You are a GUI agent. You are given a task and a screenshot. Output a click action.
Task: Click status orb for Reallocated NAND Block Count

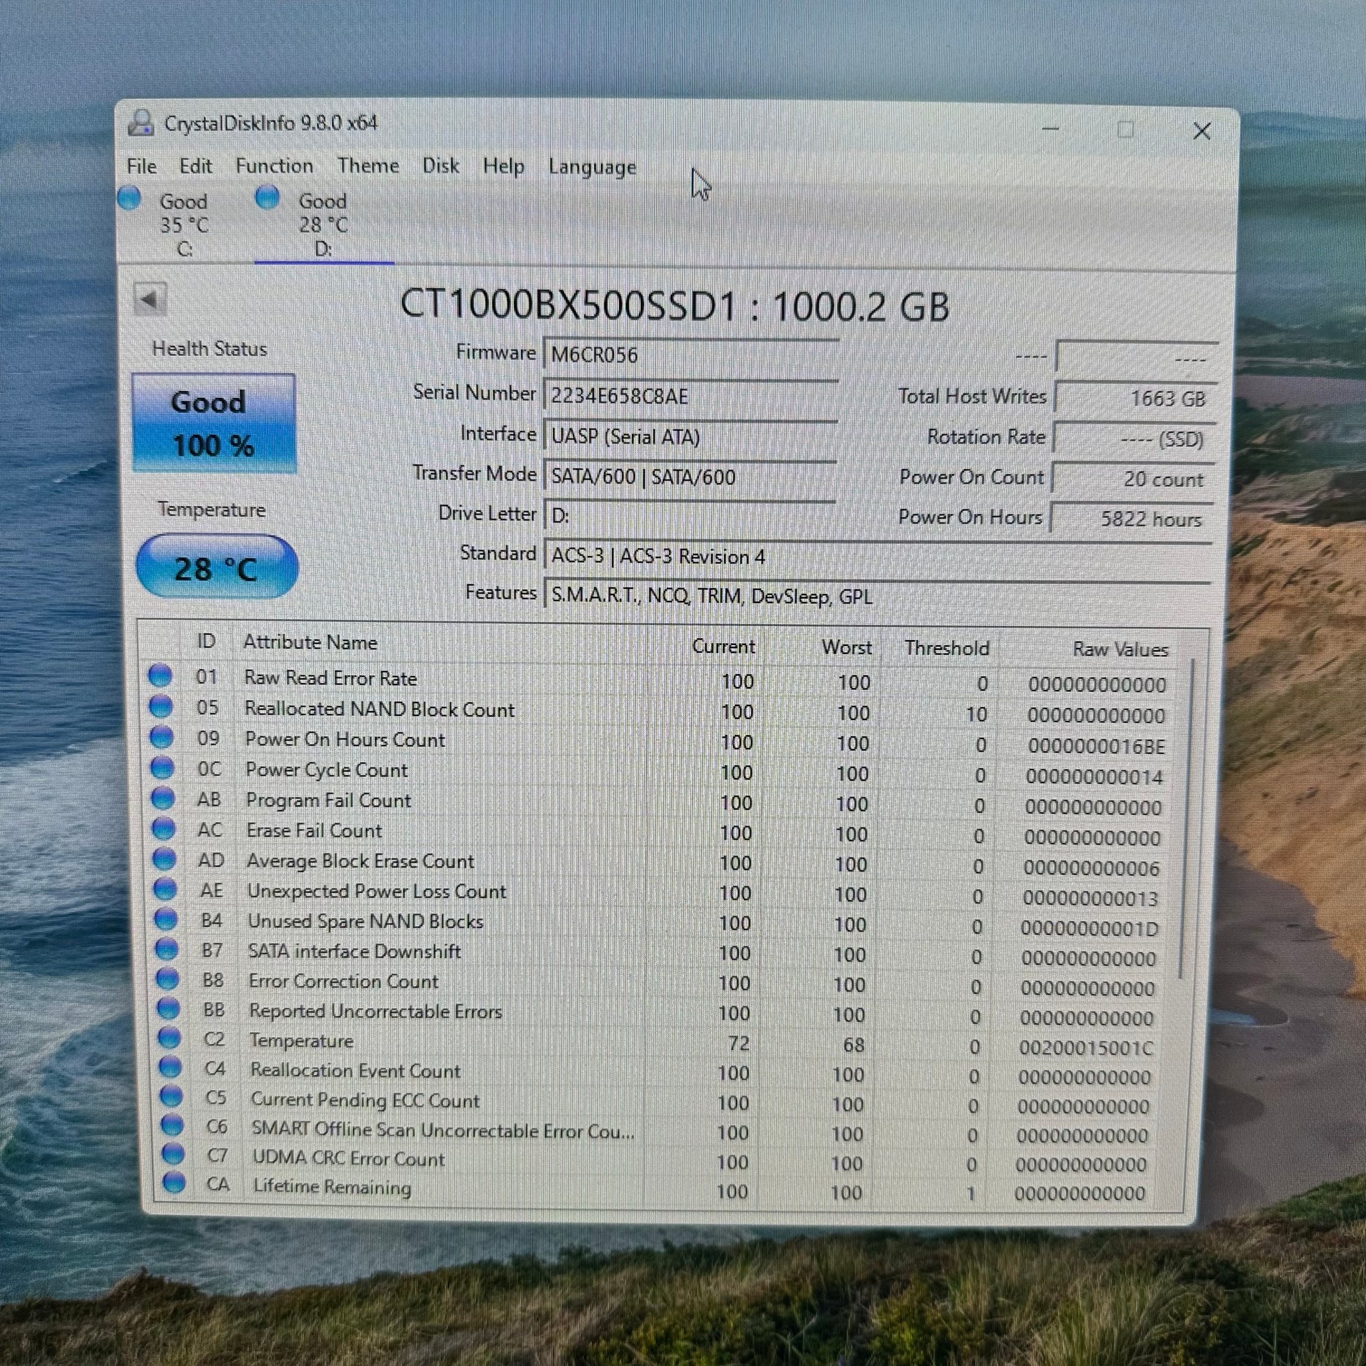click(x=161, y=706)
